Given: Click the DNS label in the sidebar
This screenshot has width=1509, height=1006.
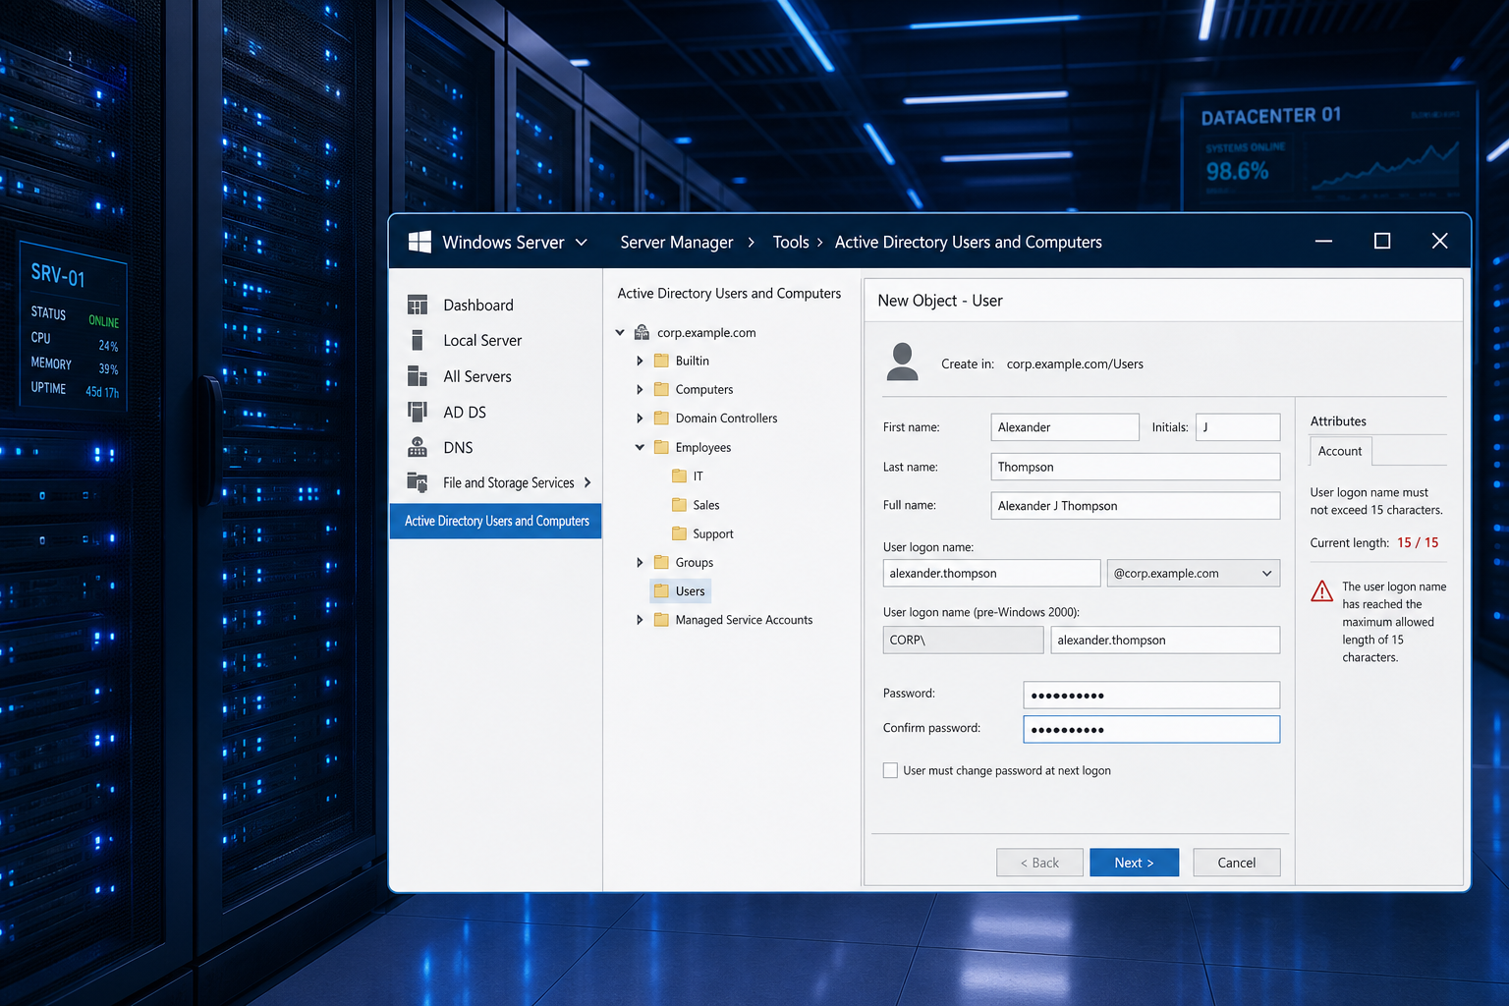Looking at the screenshot, I should [x=458, y=447].
